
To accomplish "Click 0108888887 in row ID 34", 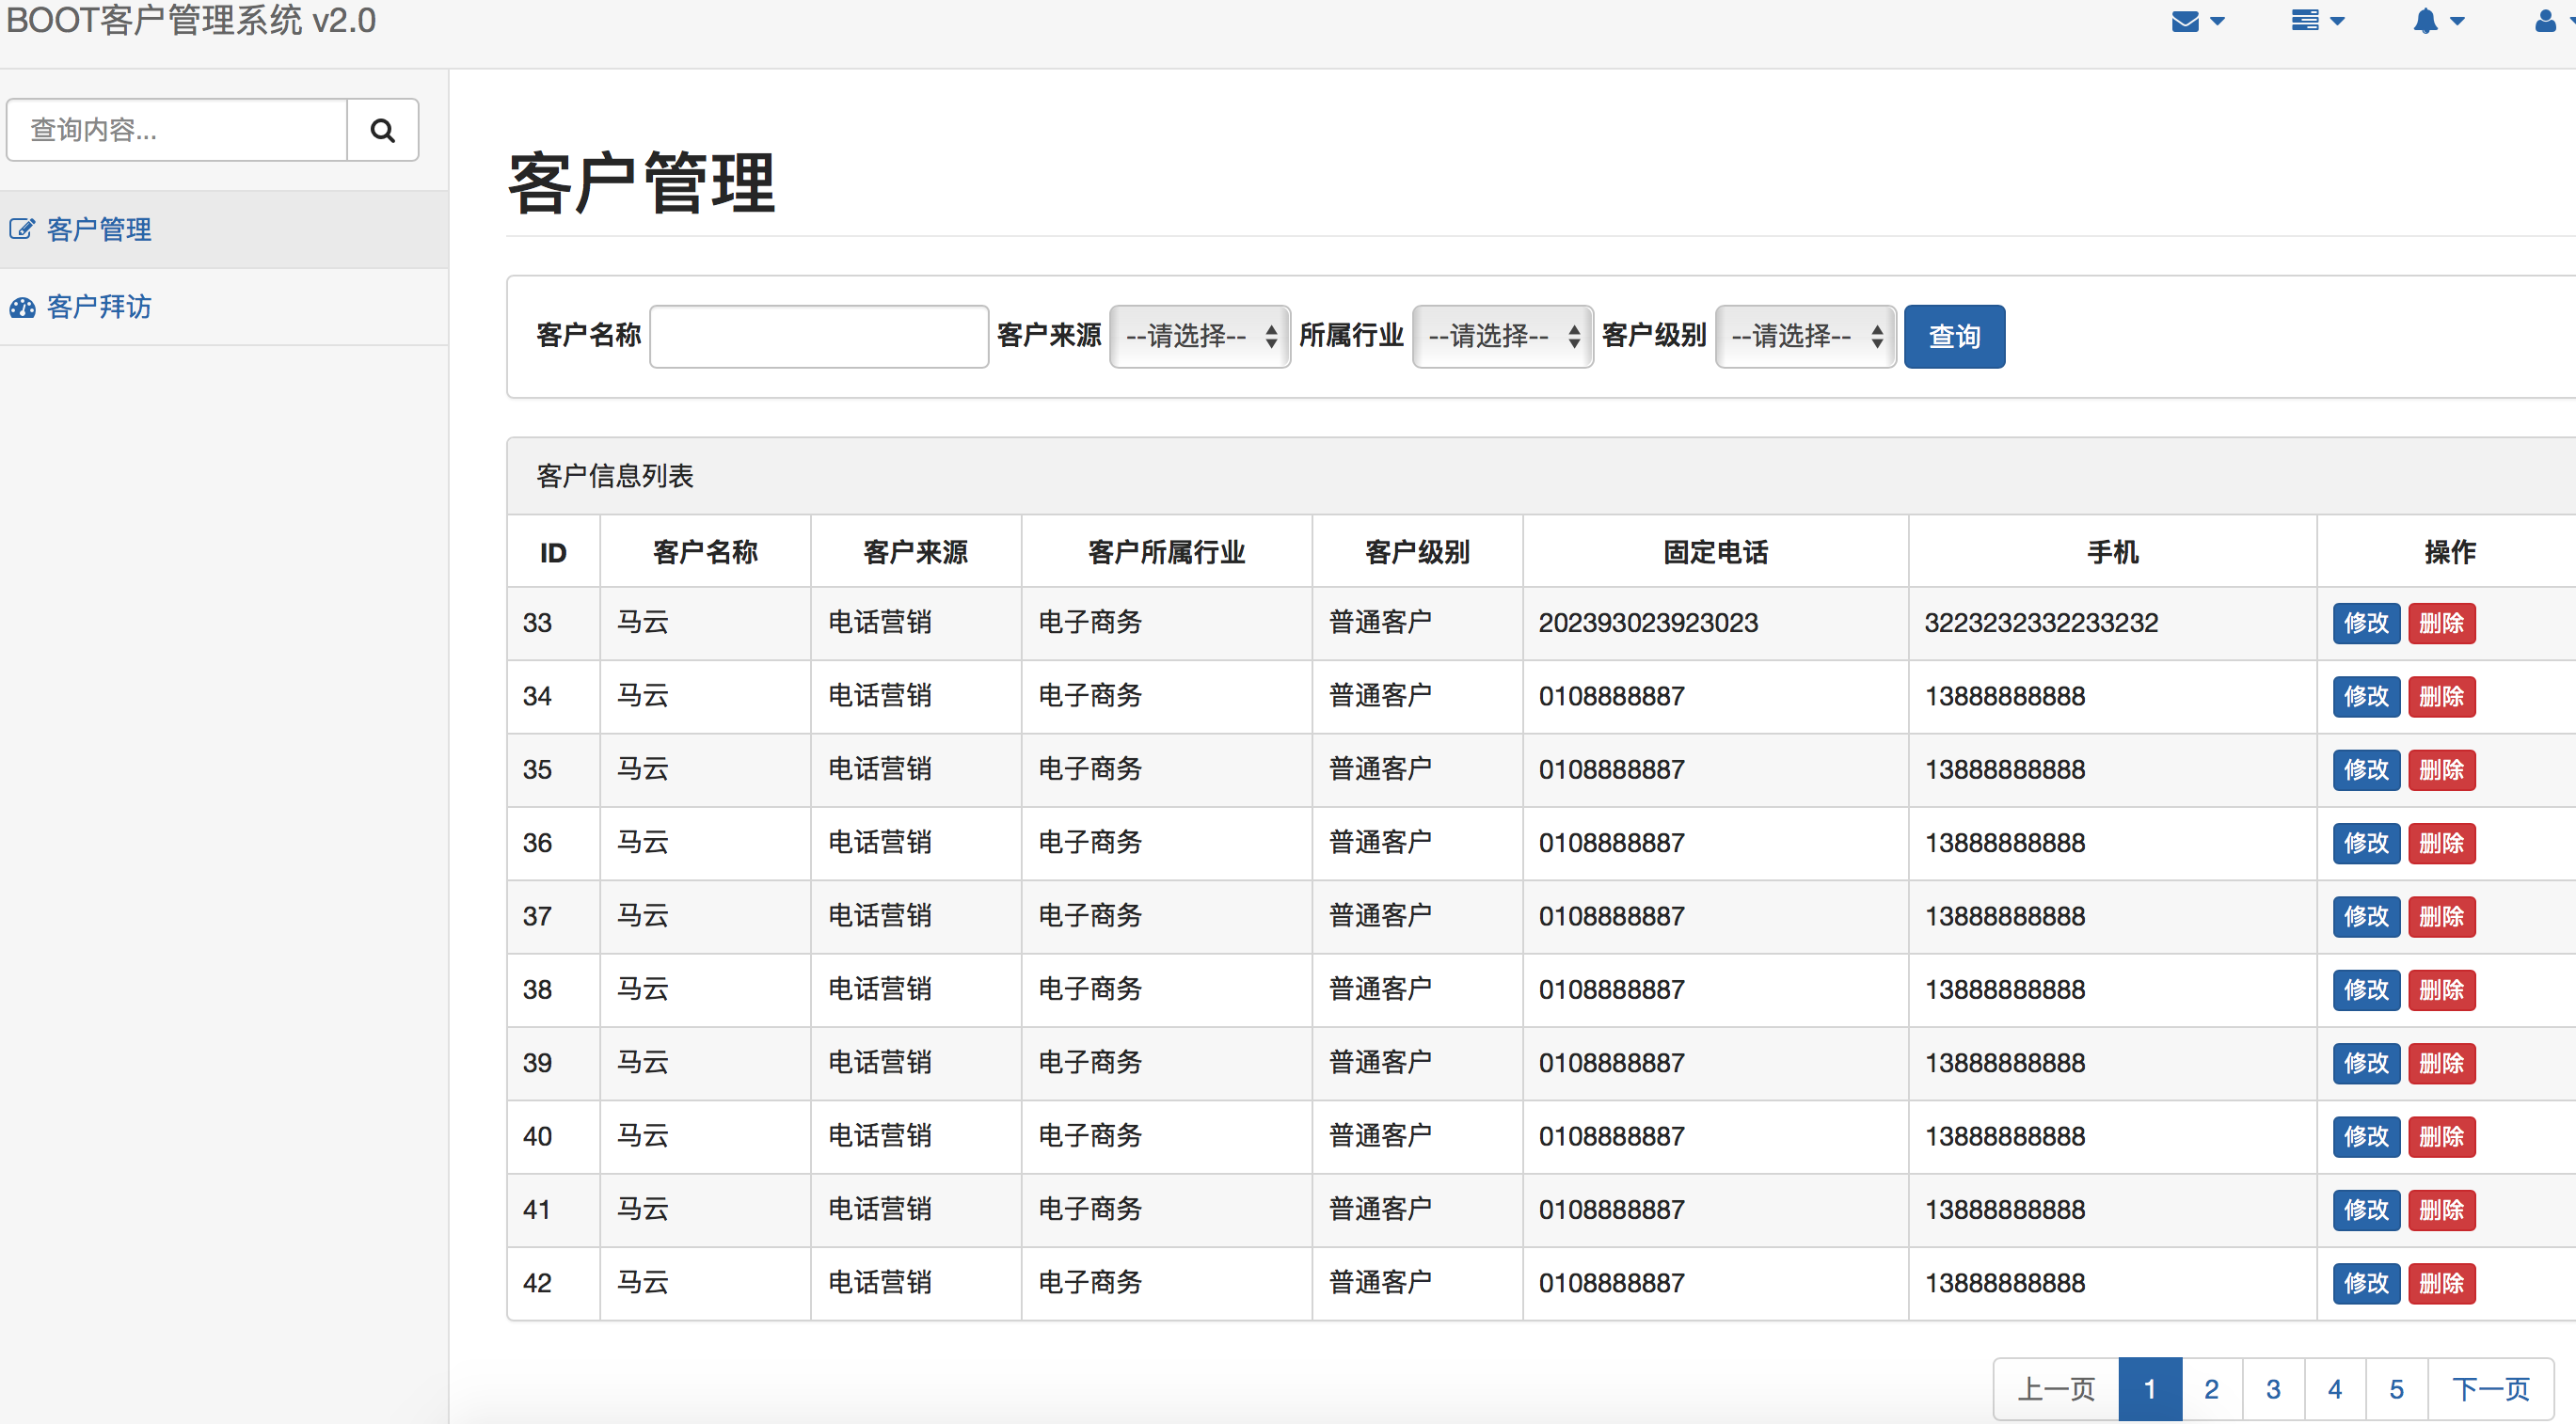I will (1611, 696).
